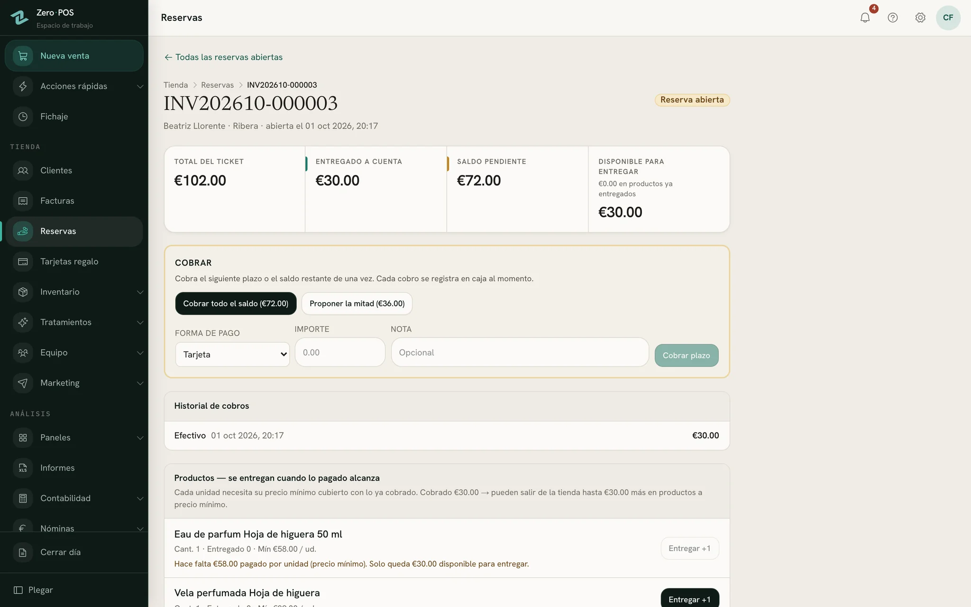The image size is (971, 607).
Task: Open the help question mark icon
Action: [892, 18]
